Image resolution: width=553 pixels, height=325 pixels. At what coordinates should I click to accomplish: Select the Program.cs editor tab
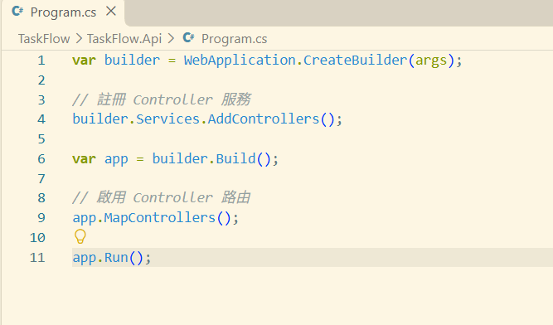63,12
